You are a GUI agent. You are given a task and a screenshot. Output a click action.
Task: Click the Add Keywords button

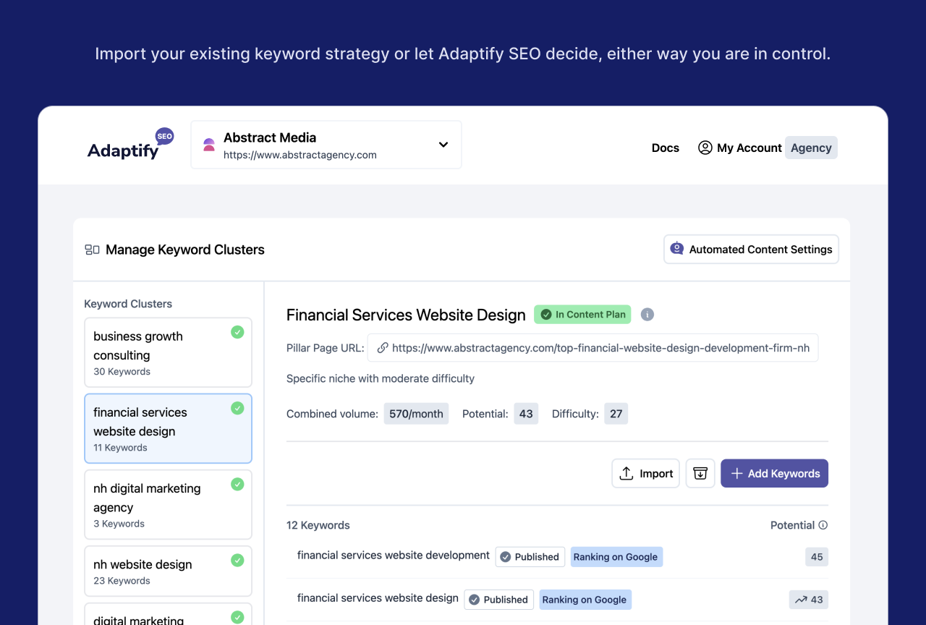point(774,473)
